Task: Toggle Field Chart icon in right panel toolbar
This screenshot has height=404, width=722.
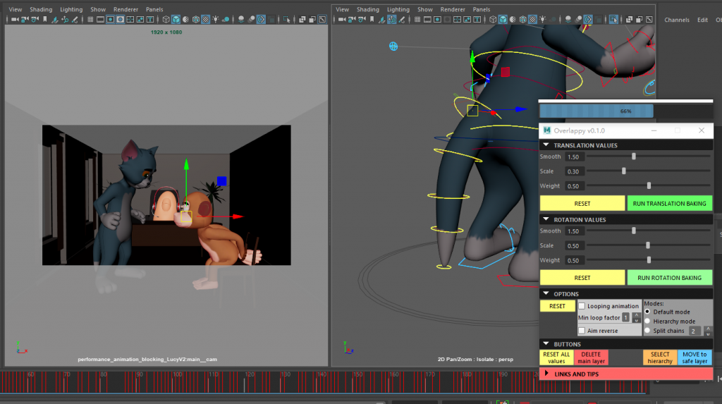Action: [x=457, y=19]
